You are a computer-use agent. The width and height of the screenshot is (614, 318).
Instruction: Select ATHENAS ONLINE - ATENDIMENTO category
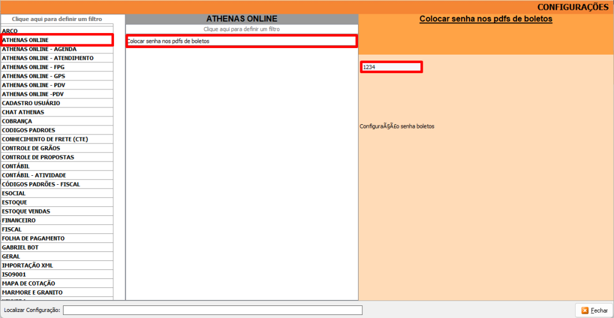coord(57,58)
